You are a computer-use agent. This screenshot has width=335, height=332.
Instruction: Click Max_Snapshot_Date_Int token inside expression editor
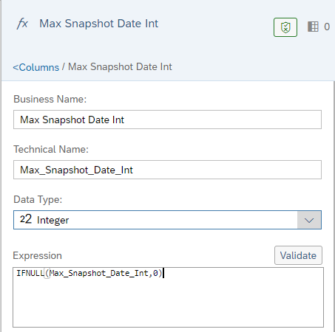click(99, 273)
